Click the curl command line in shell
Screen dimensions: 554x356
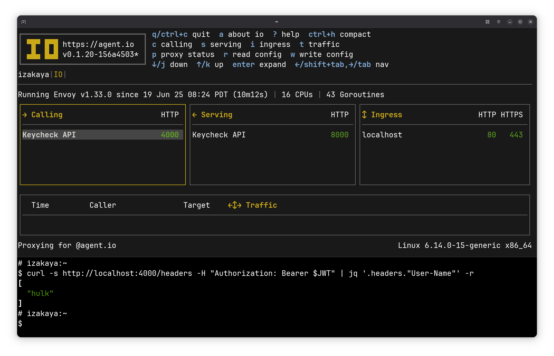pos(246,273)
